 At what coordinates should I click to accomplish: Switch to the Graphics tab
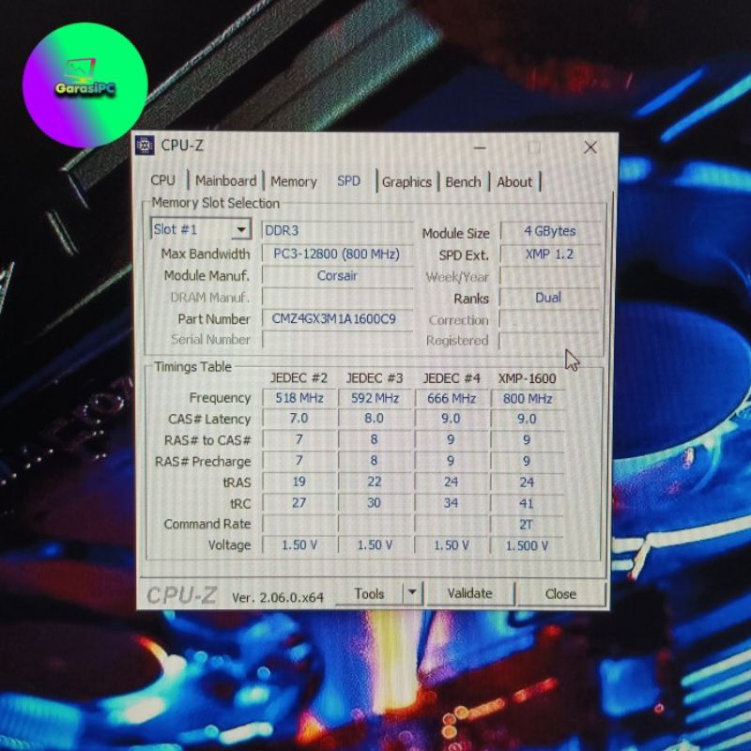[406, 182]
